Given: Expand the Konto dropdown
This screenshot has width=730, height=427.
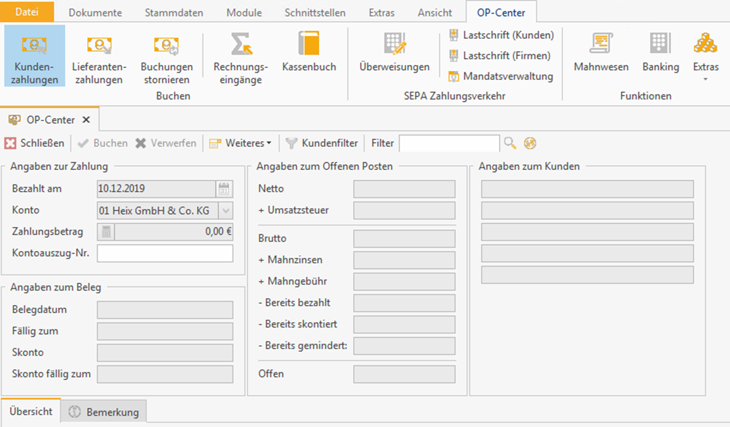Looking at the screenshot, I should click(226, 211).
